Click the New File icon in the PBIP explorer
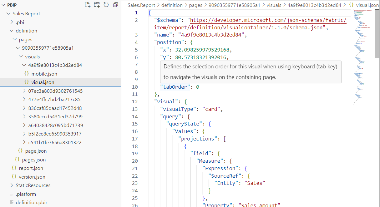Viewport: 380px width, 207px height. [x=87, y=5]
